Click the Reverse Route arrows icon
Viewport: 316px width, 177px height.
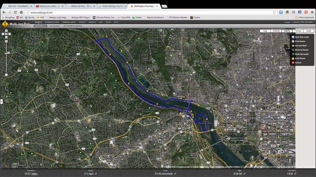point(293,50)
